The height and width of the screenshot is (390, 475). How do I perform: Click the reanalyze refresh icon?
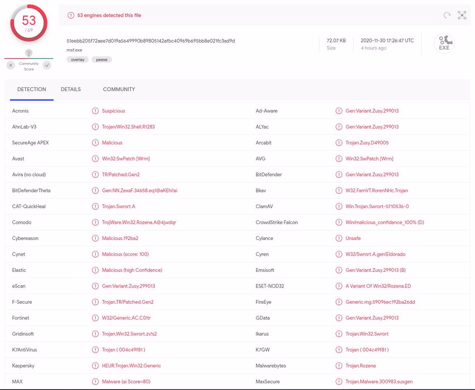tap(446, 16)
